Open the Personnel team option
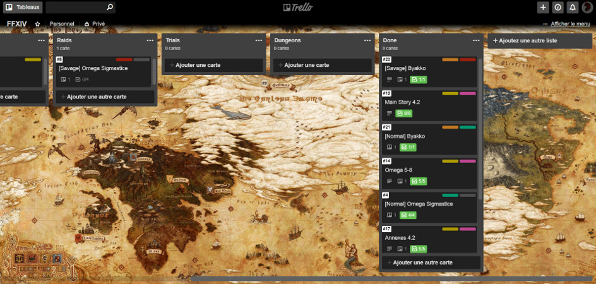The image size is (596, 284). point(62,24)
